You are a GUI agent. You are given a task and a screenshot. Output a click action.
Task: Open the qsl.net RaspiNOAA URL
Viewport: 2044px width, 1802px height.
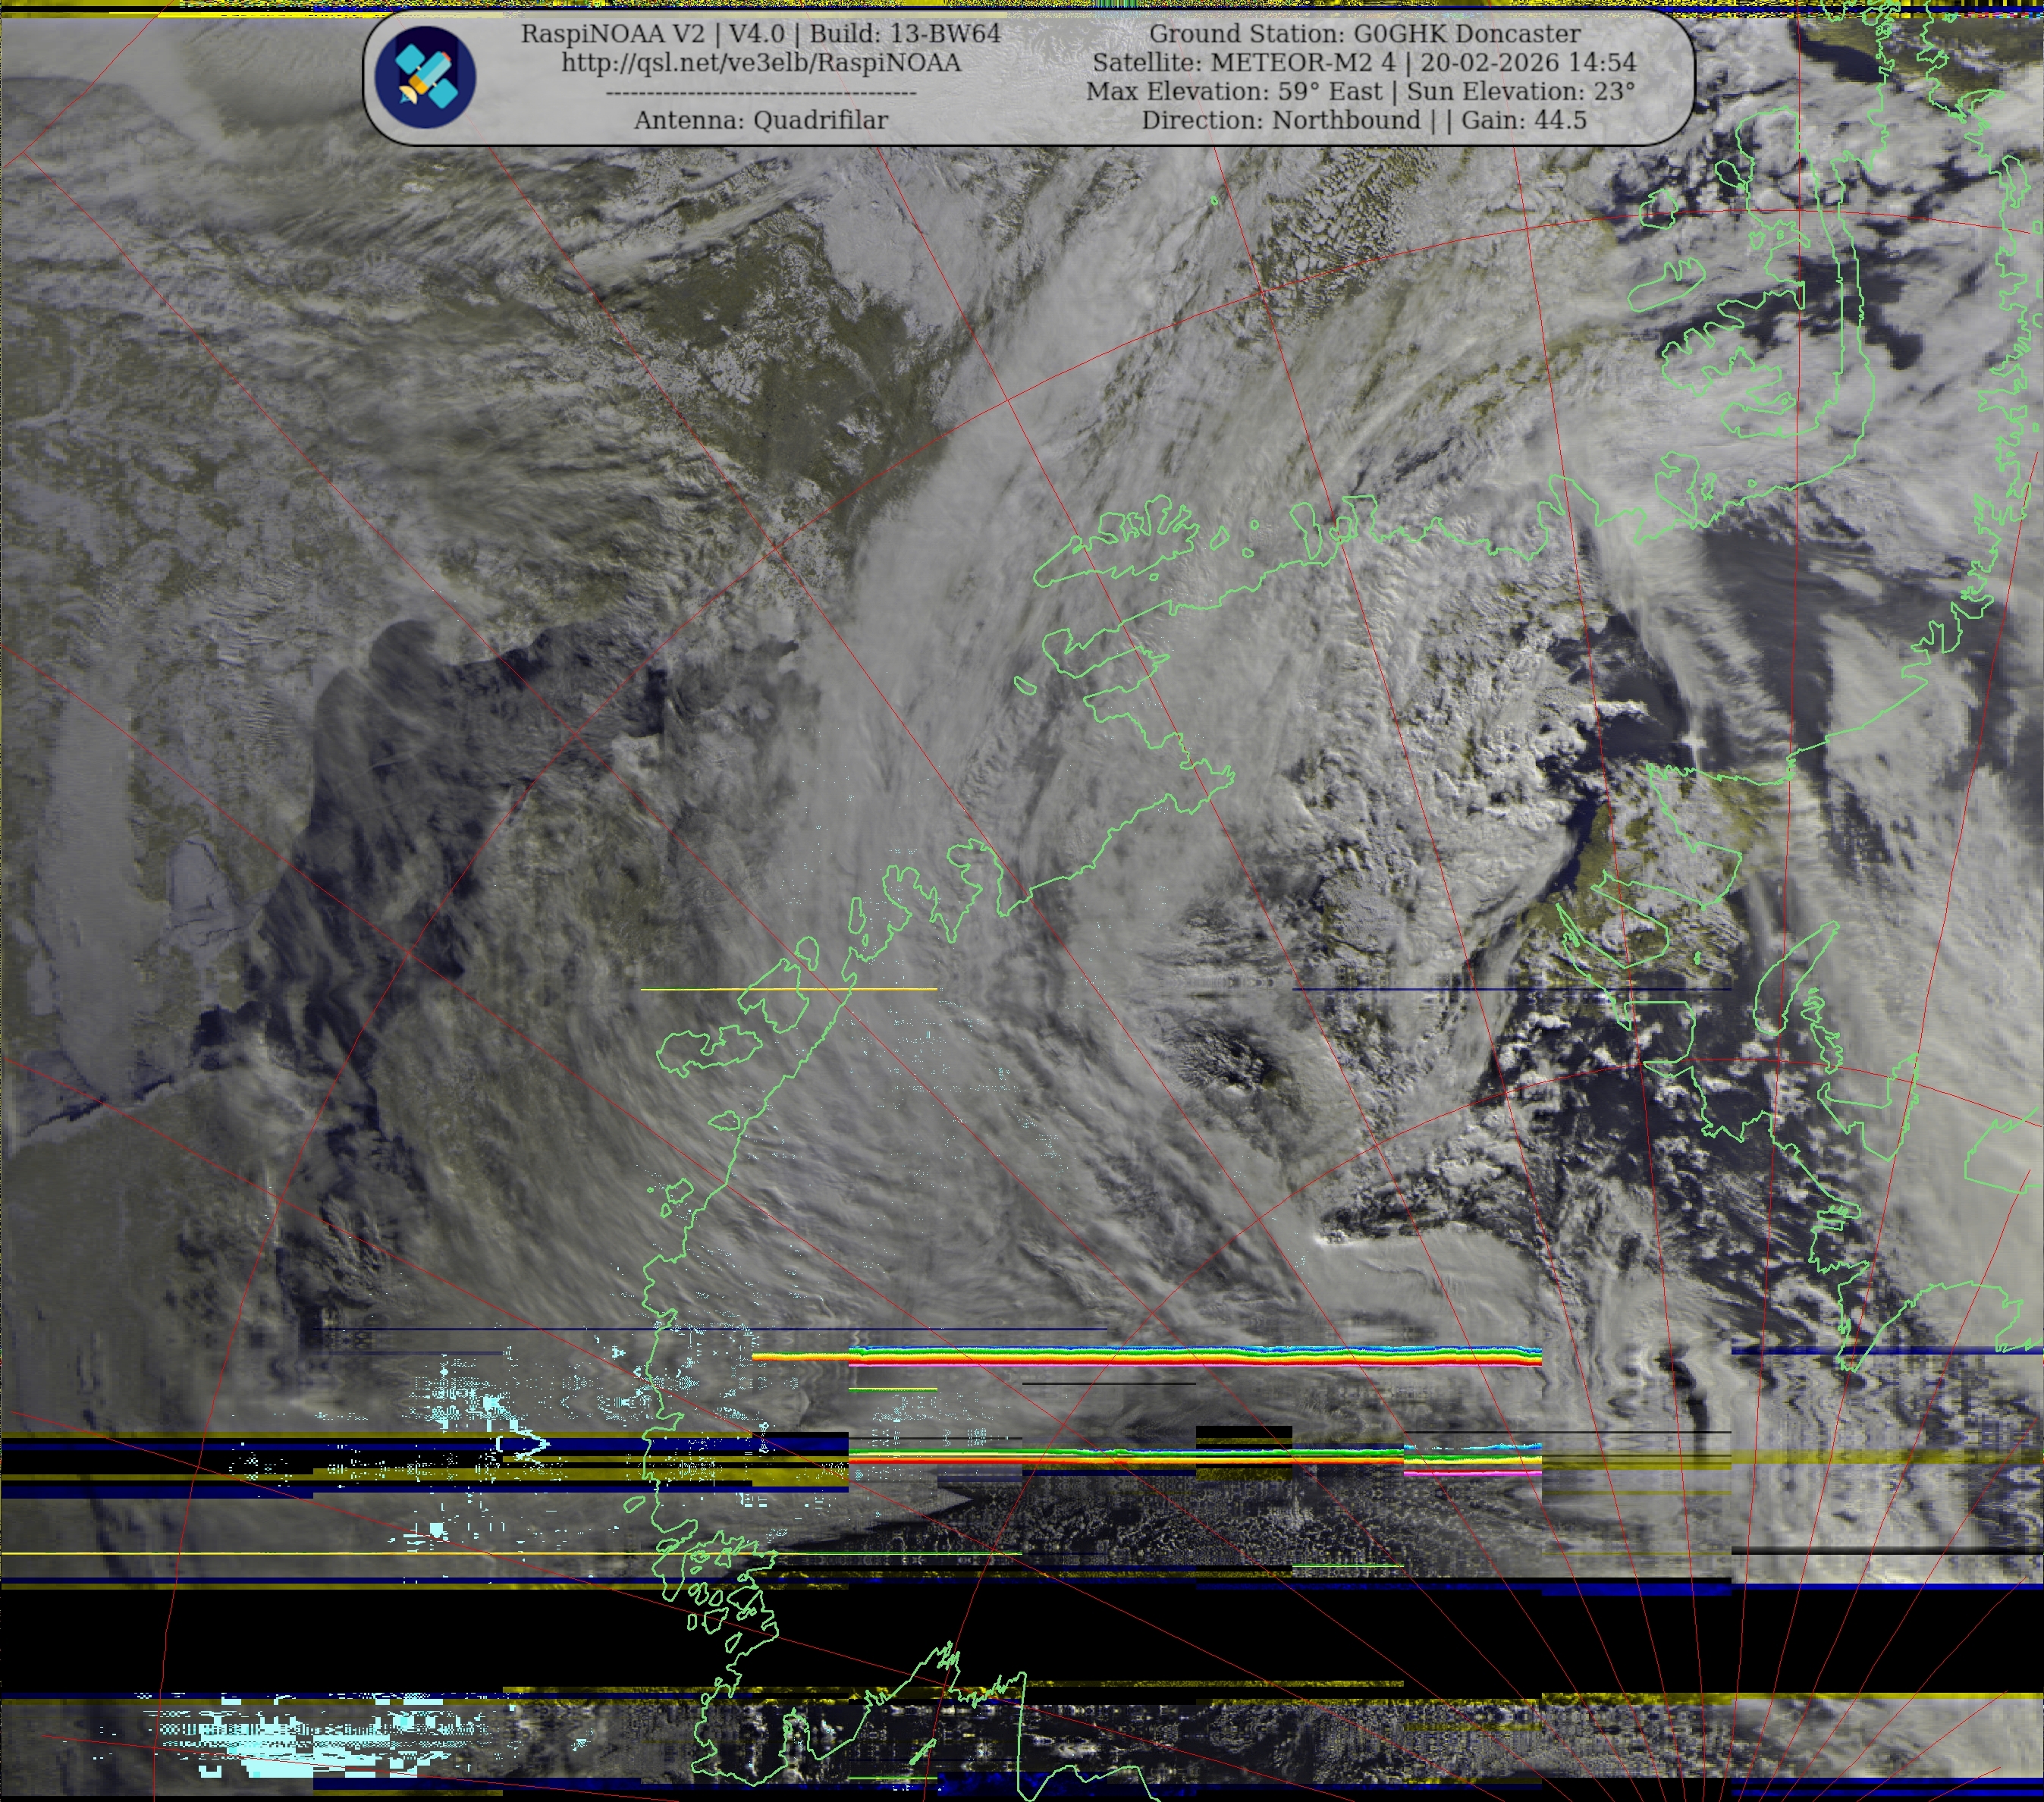coord(760,62)
